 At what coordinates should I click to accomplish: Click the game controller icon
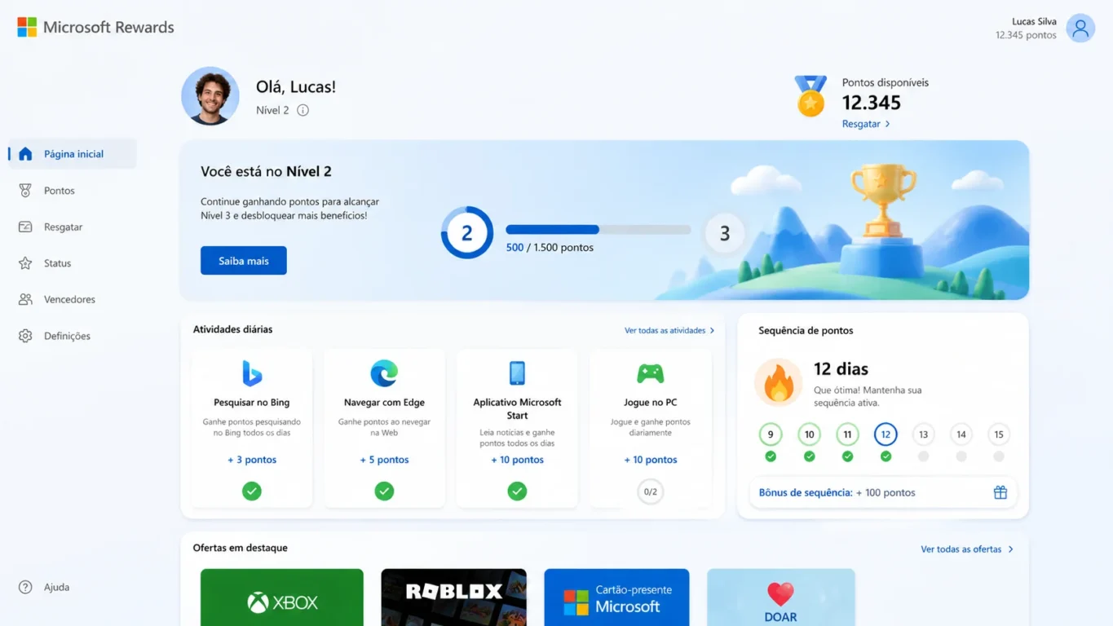tap(650, 374)
